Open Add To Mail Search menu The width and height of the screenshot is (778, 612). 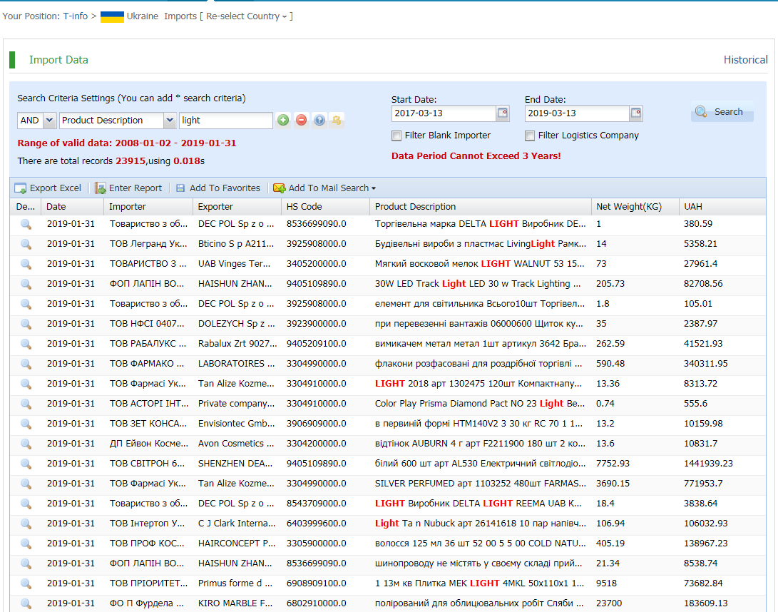(x=324, y=188)
